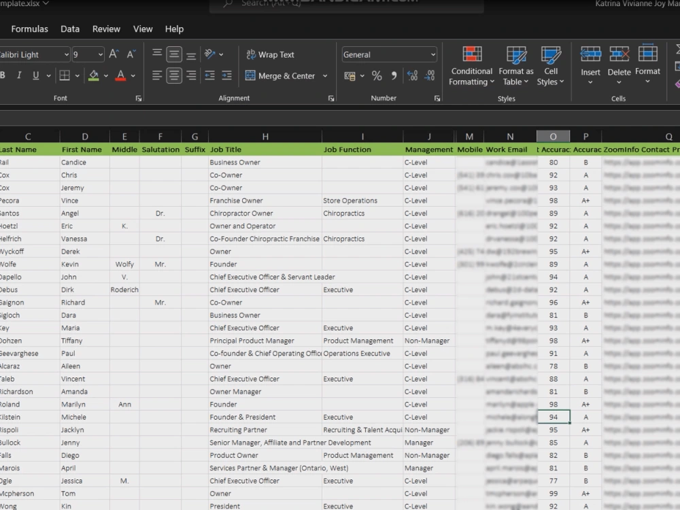This screenshot has height=510, width=680.
Task: Click the Decrease Font Size icon
Action: tap(131, 54)
